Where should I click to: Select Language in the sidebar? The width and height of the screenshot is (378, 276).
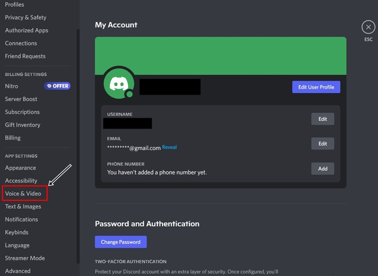(17, 245)
